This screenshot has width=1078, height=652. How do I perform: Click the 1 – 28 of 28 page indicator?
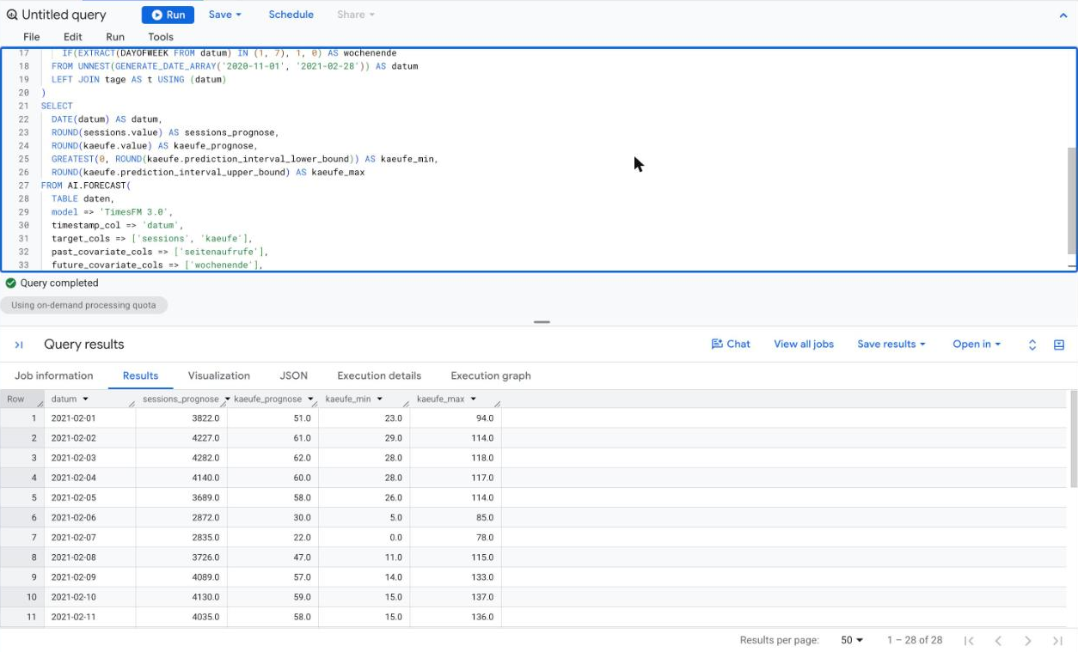point(915,640)
